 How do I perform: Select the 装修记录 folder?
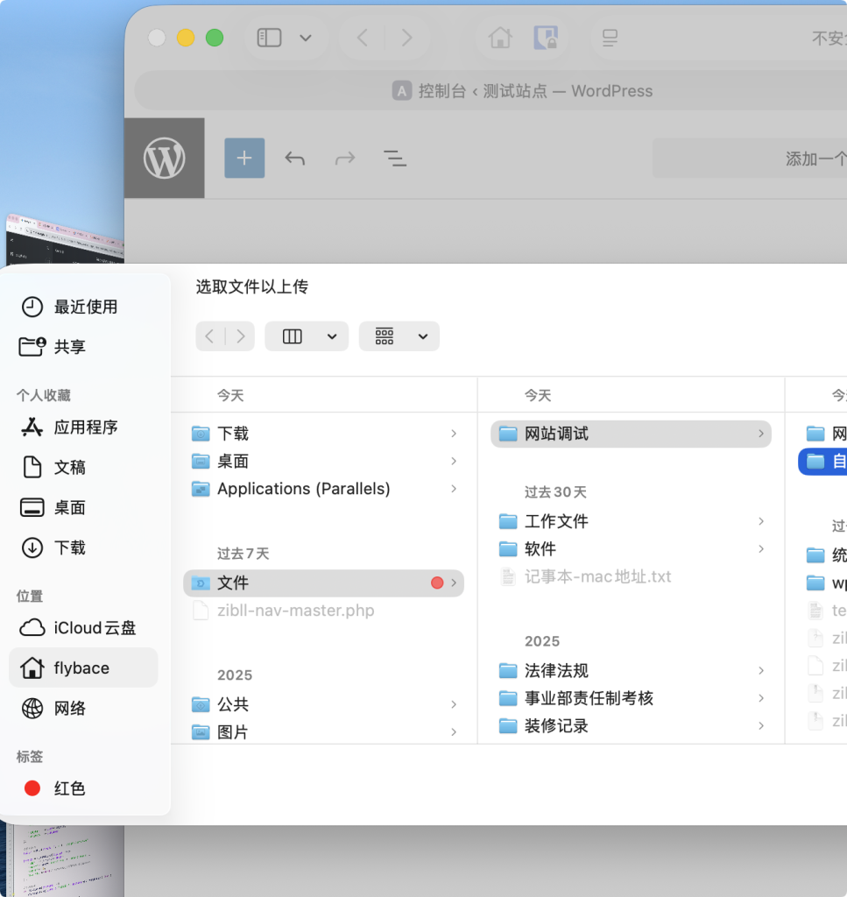[556, 726]
